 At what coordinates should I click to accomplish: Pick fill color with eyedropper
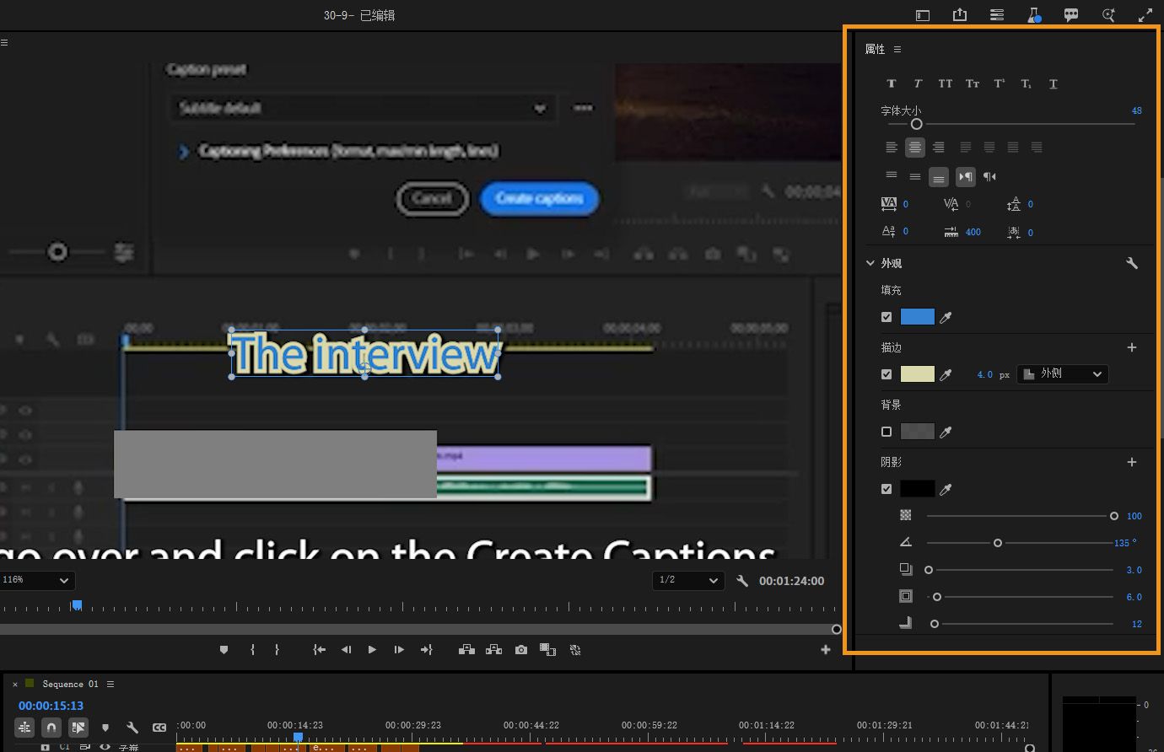tap(946, 317)
